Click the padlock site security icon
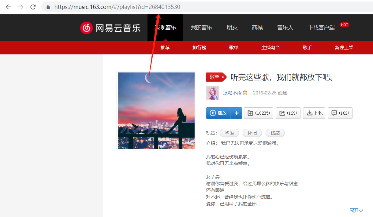Screen dimensions: 373x217 [48, 7]
